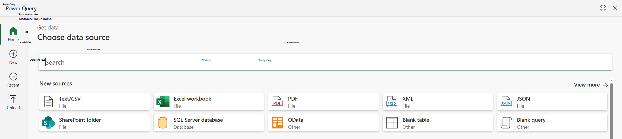
Task: Click the scrollbar up arrow
Action: (611, 81)
